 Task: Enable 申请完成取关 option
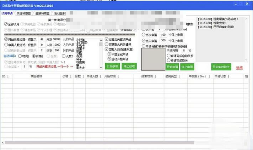177,60
